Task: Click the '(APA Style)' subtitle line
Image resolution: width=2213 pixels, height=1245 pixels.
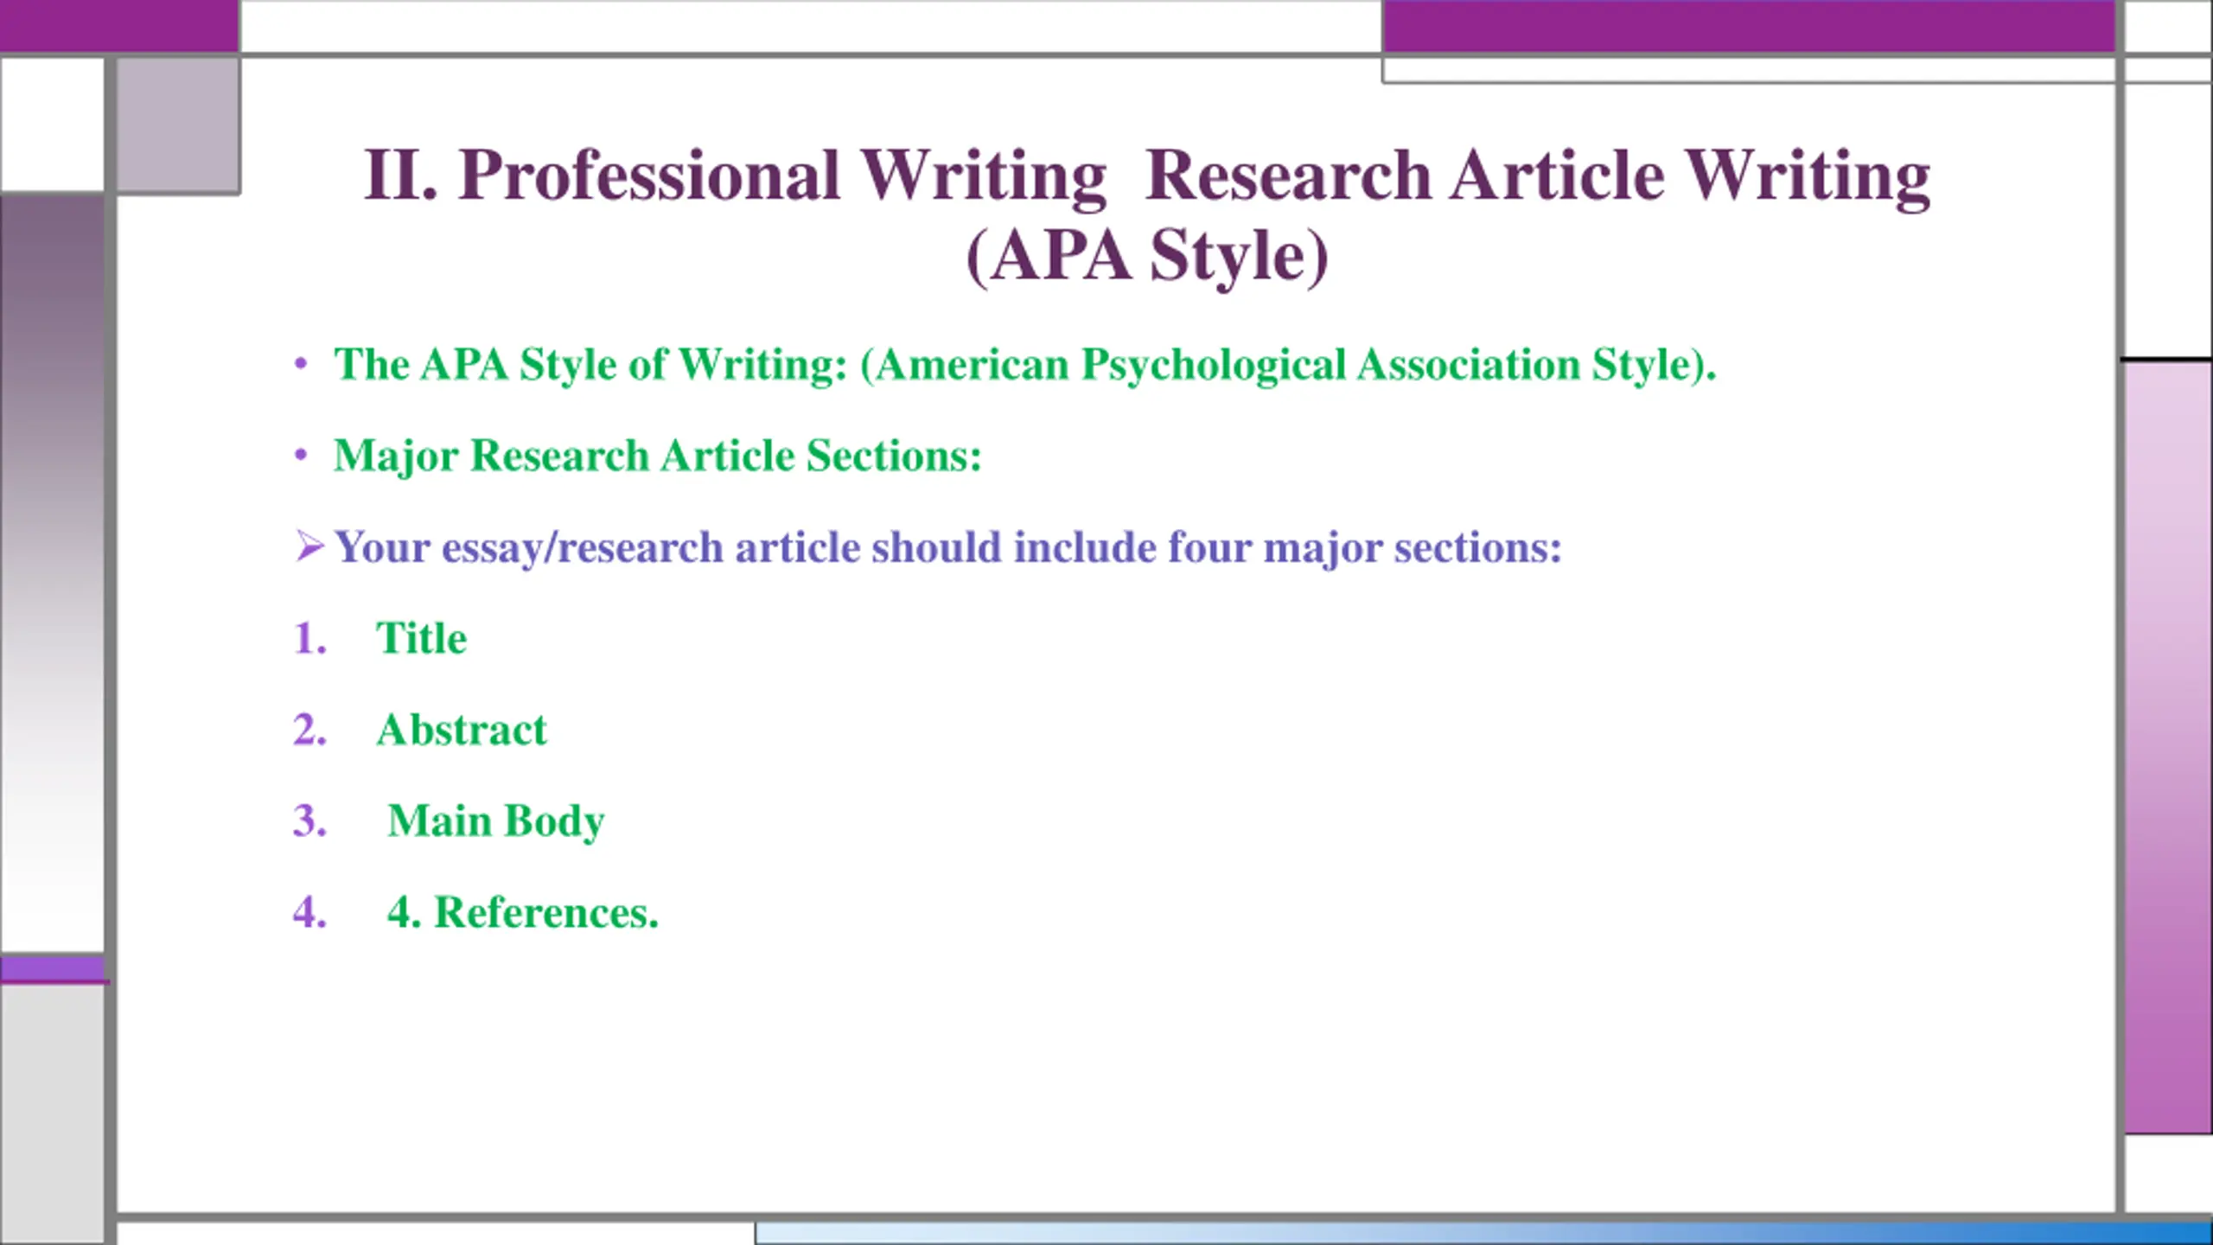Action: (1146, 256)
